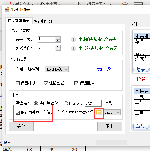Uncheck the 保留公式 checkbox

(46, 83)
